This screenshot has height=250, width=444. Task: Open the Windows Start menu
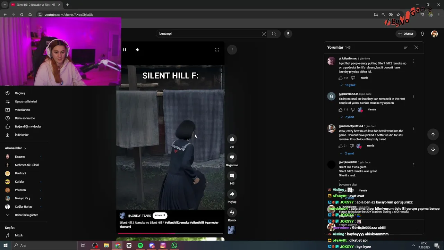[x=6, y=245]
